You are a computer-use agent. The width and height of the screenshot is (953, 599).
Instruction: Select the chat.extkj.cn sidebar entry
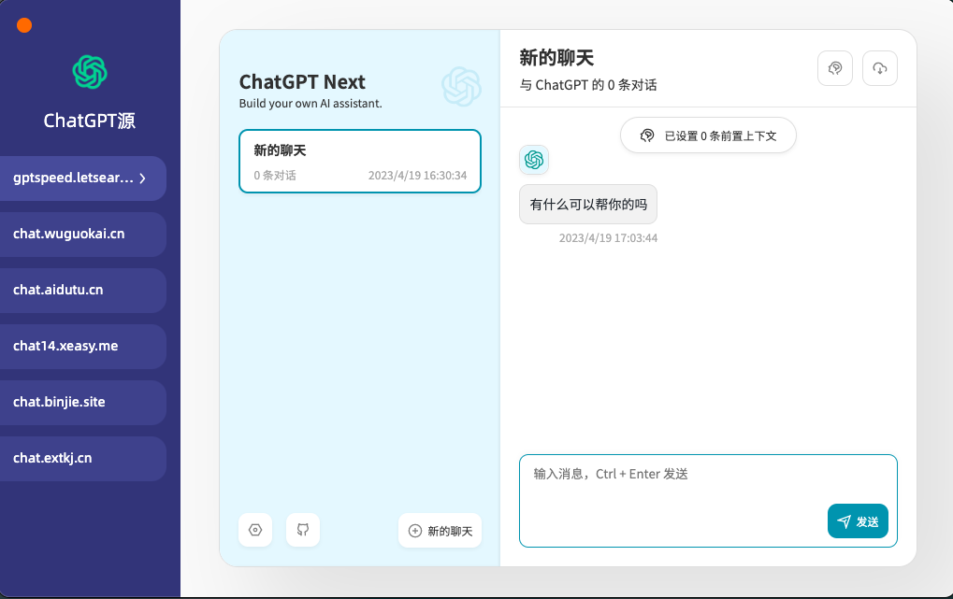(x=82, y=458)
